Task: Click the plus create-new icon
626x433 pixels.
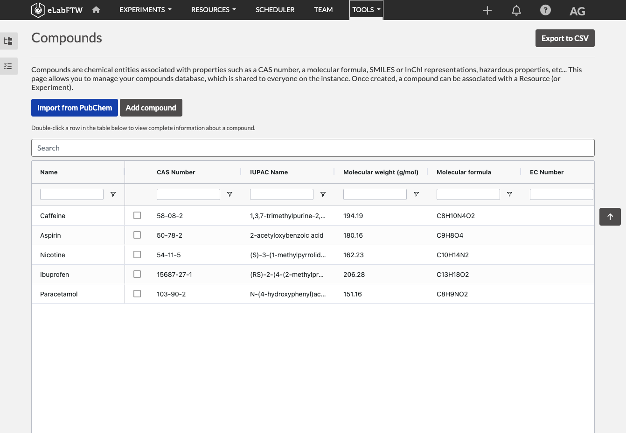Action: pyautogui.click(x=487, y=10)
